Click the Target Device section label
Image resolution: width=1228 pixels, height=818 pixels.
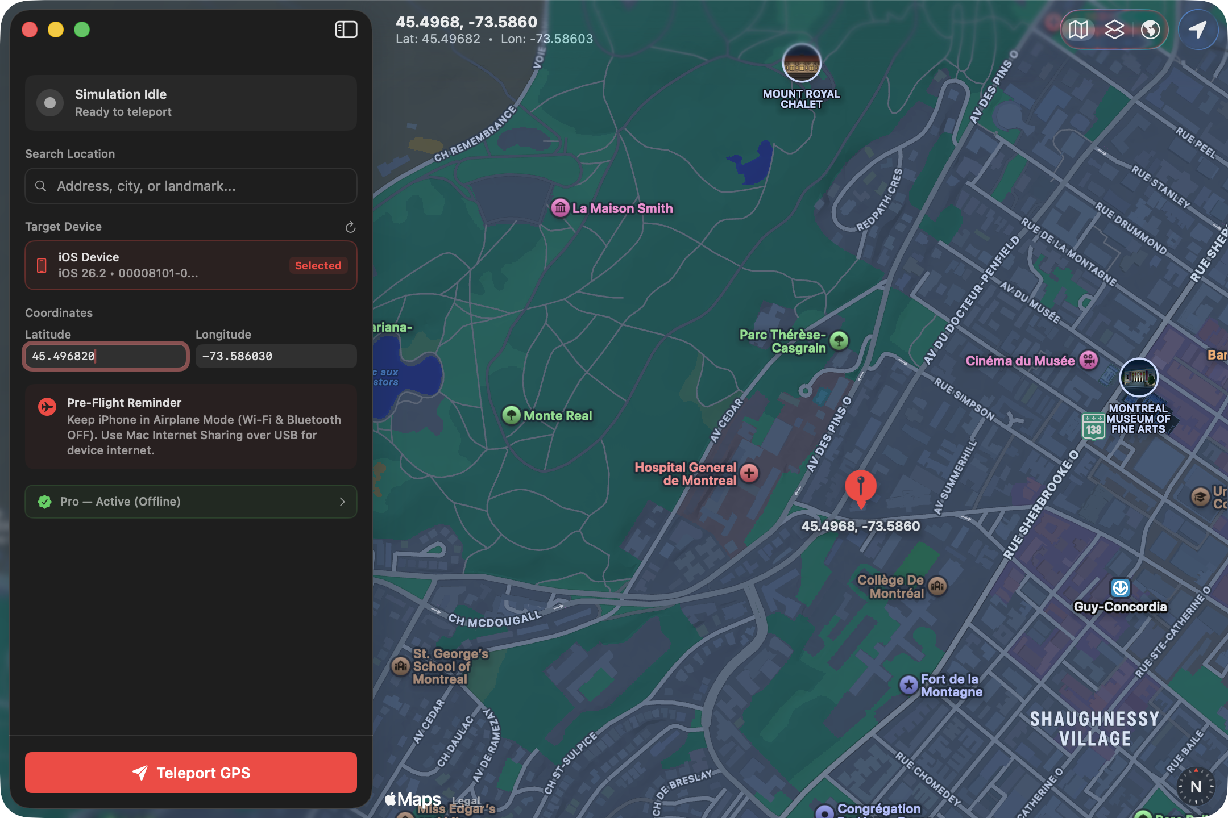coord(63,227)
